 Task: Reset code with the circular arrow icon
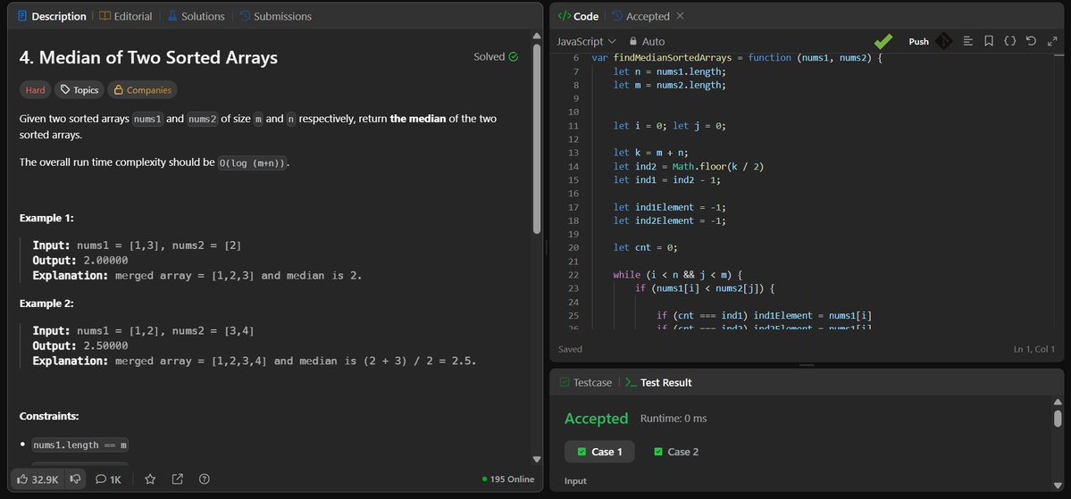(x=1032, y=41)
